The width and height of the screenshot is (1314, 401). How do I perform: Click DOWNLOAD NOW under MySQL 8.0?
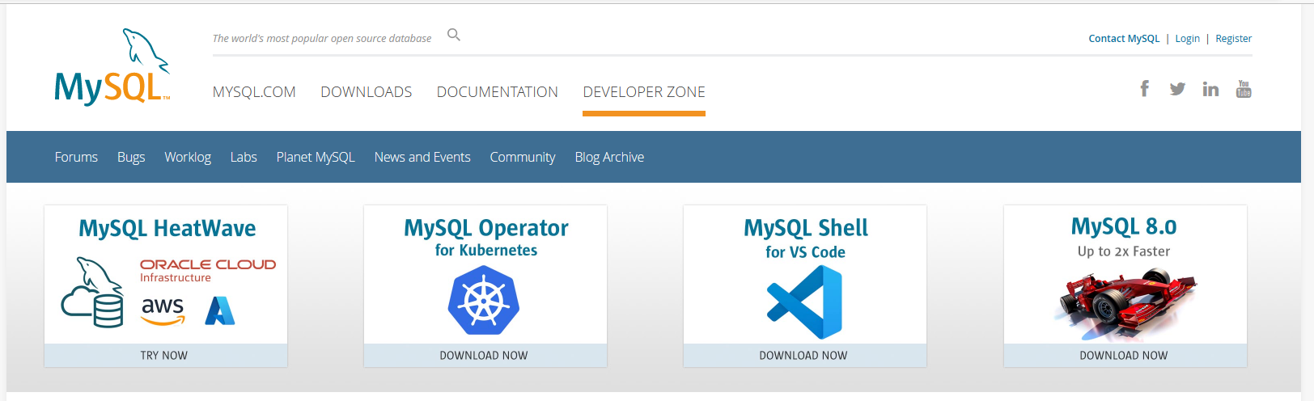coord(1125,356)
